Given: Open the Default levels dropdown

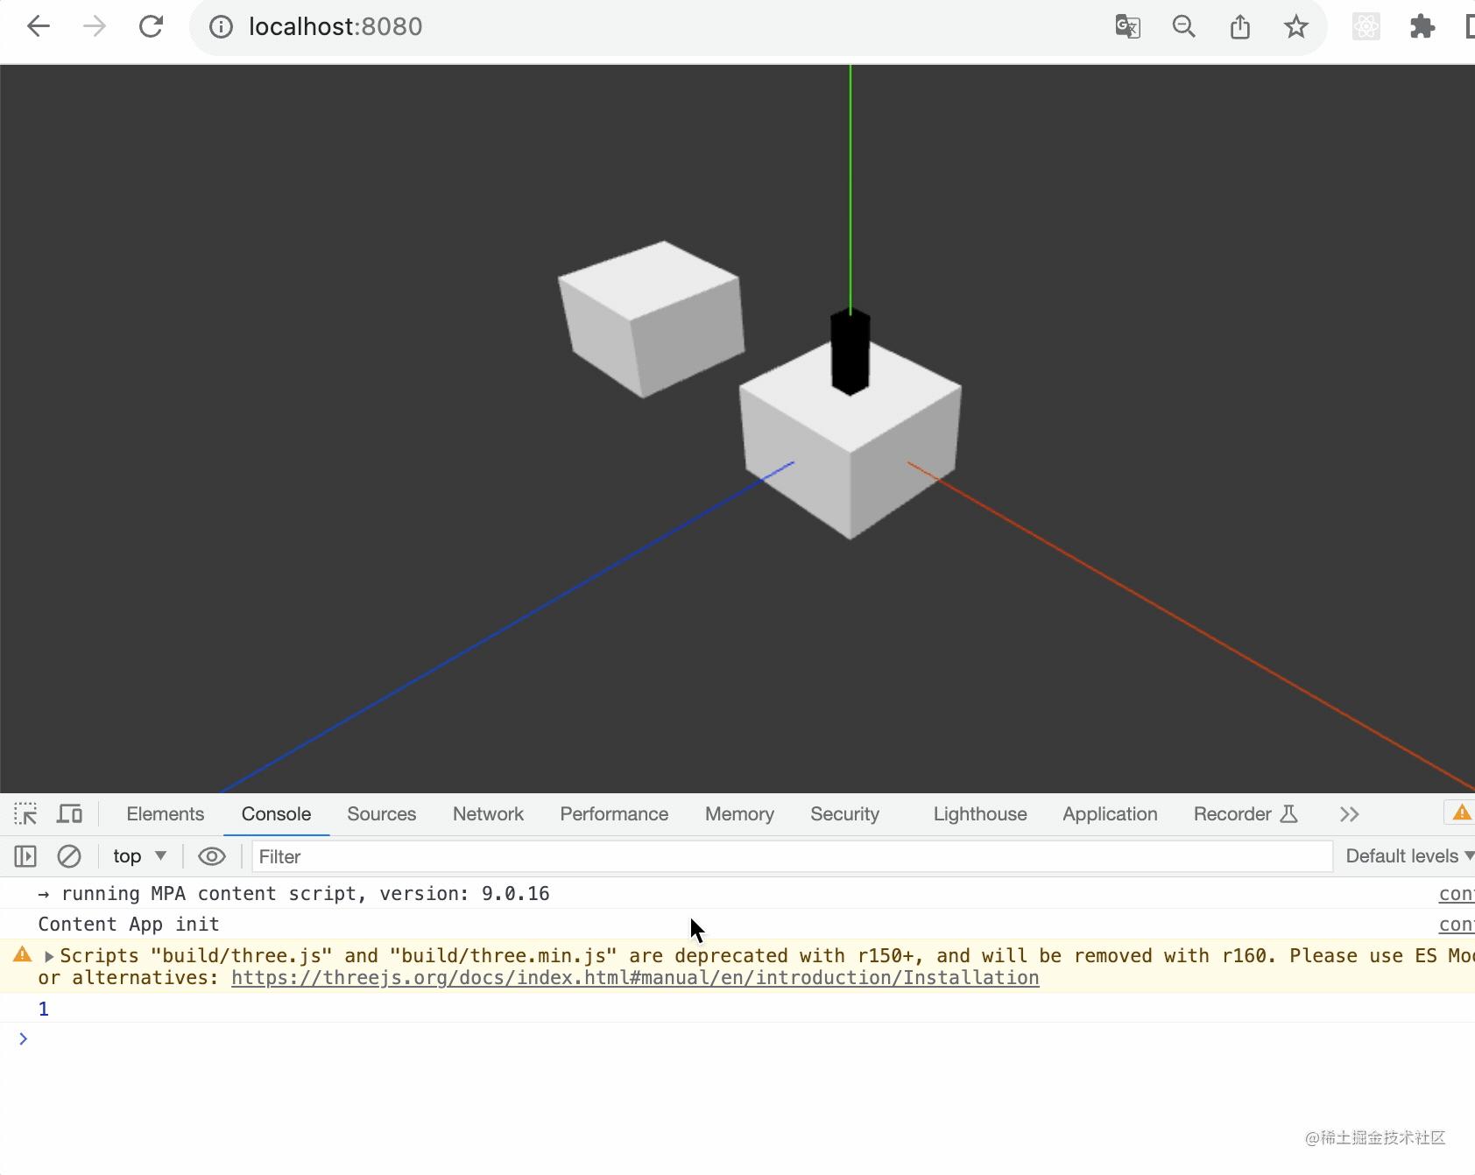Looking at the screenshot, I should [x=1406, y=855].
